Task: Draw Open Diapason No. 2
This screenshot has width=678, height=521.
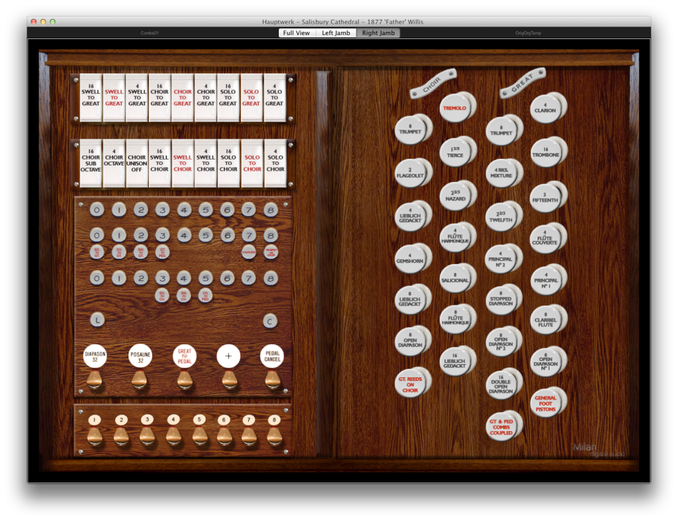Action: 501,342
